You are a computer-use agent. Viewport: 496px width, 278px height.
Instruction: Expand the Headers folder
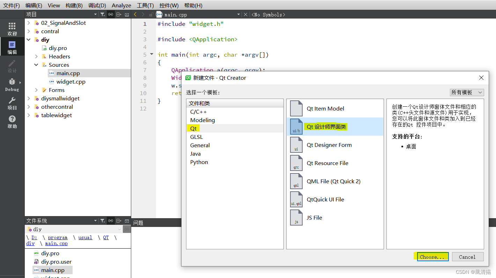click(x=36, y=56)
